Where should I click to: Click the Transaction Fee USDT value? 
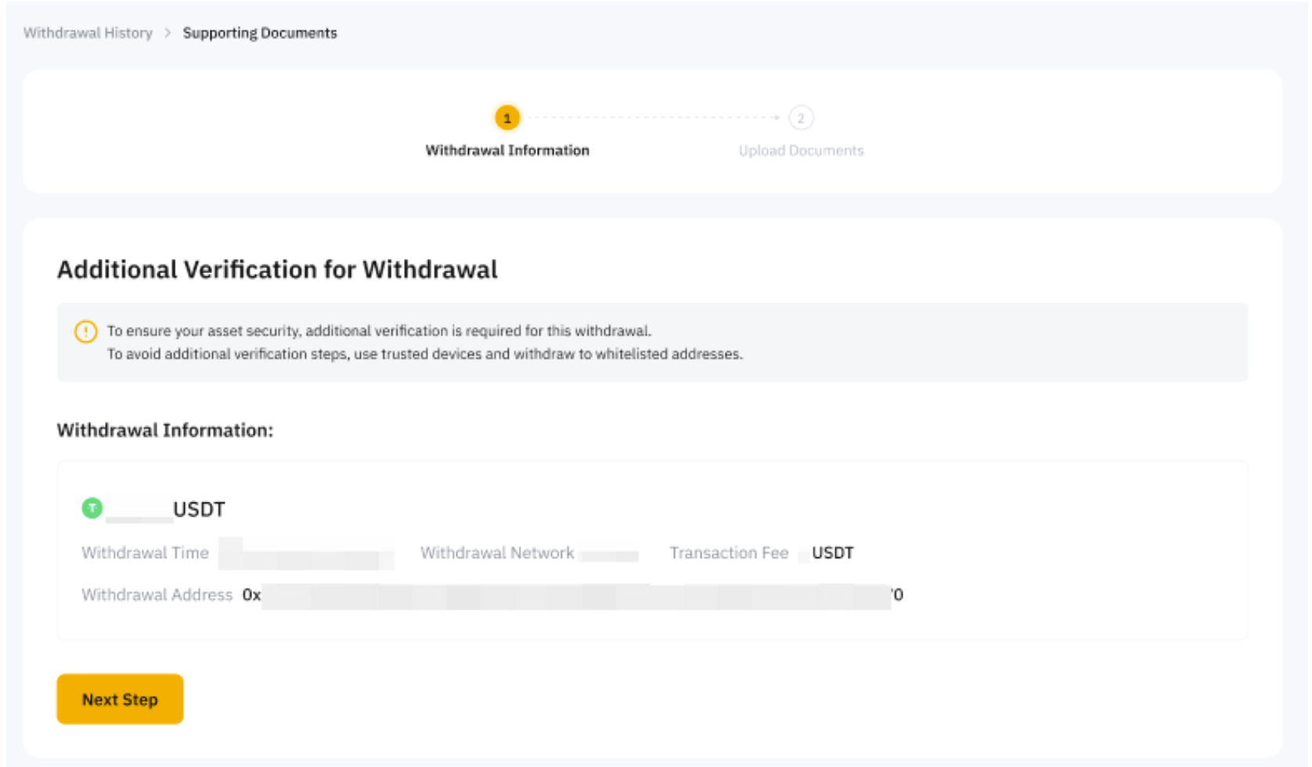pos(831,553)
